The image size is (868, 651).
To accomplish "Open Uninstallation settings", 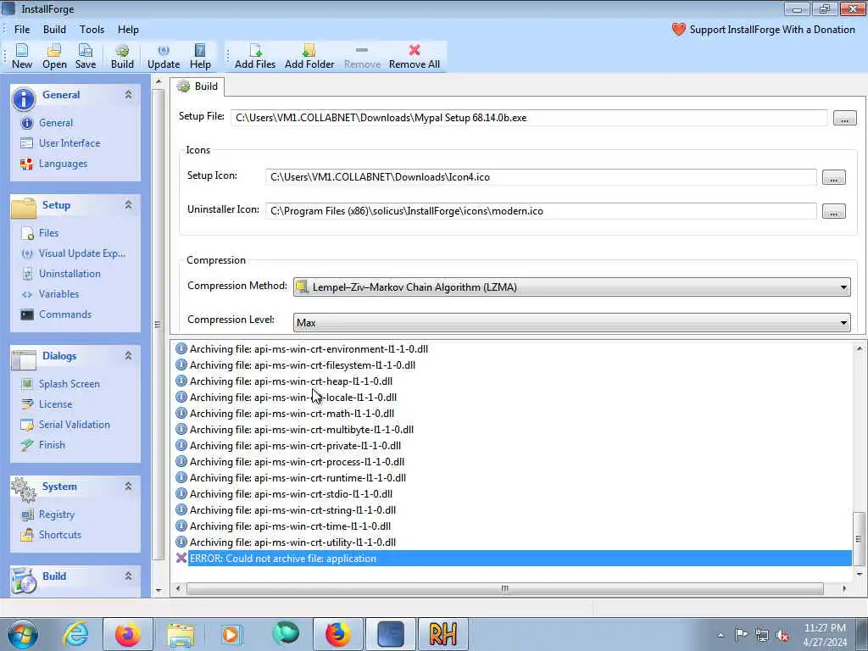I will (x=70, y=274).
